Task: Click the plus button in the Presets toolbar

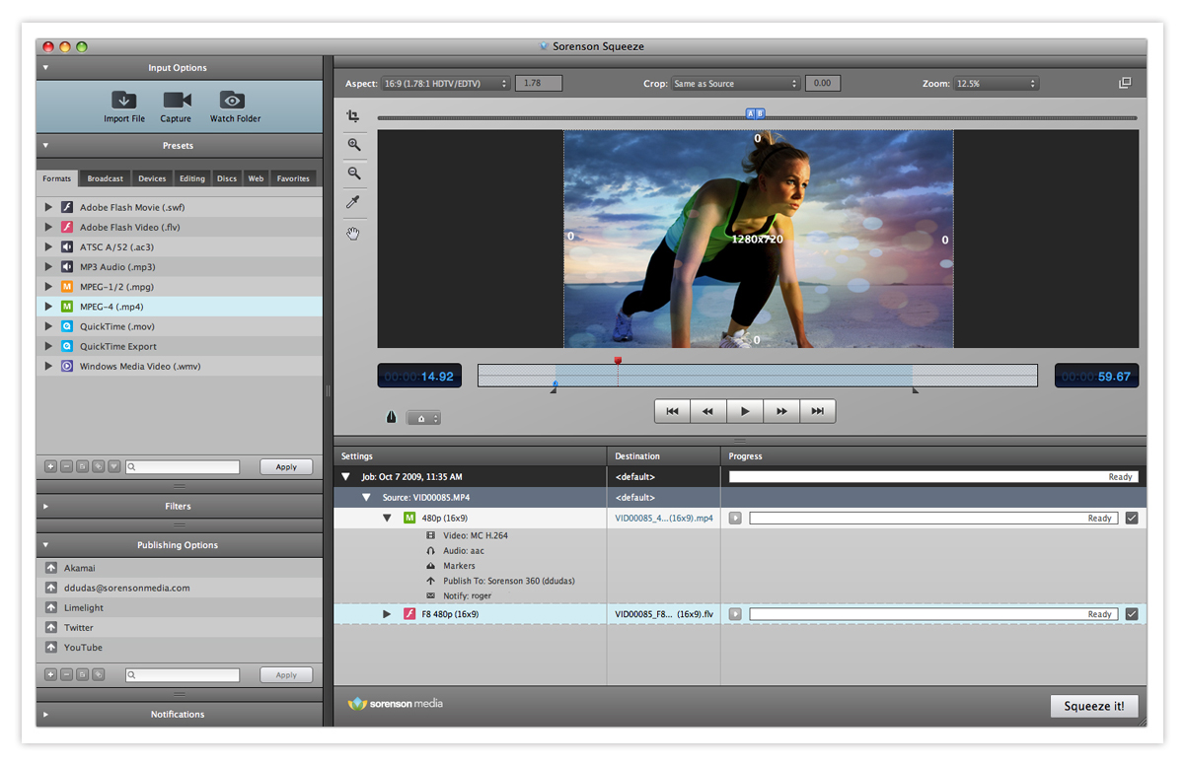Action: pyautogui.click(x=51, y=467)
